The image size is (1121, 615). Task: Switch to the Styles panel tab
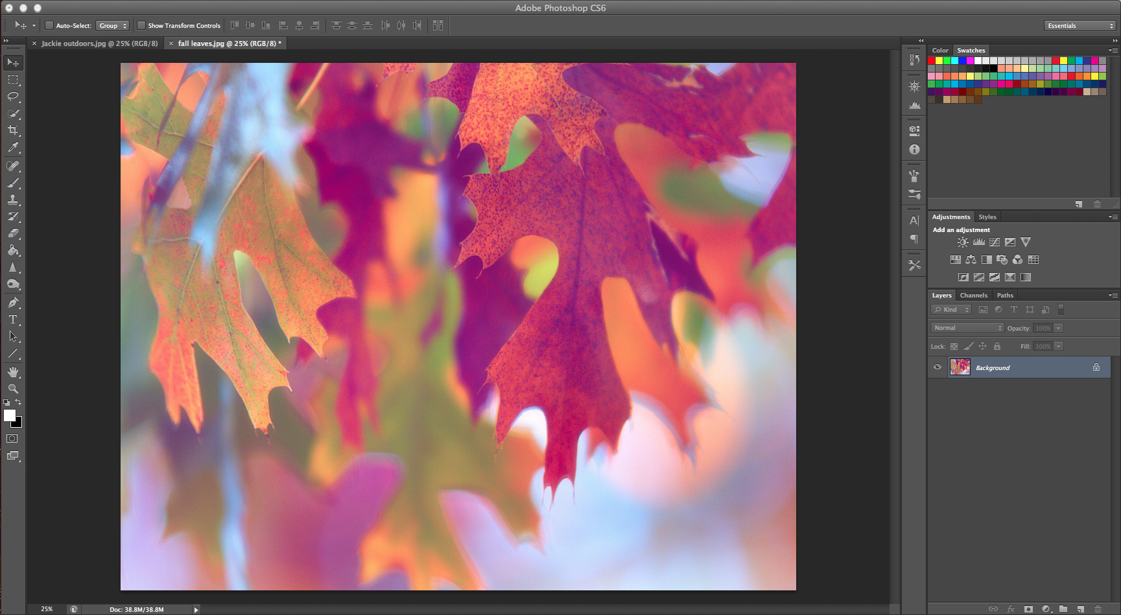[x=987, y=217]
